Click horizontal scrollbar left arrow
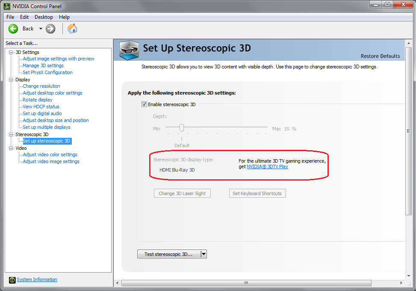Image resolution: width=416 pixels, height=291 pixels. coord(117,283)
